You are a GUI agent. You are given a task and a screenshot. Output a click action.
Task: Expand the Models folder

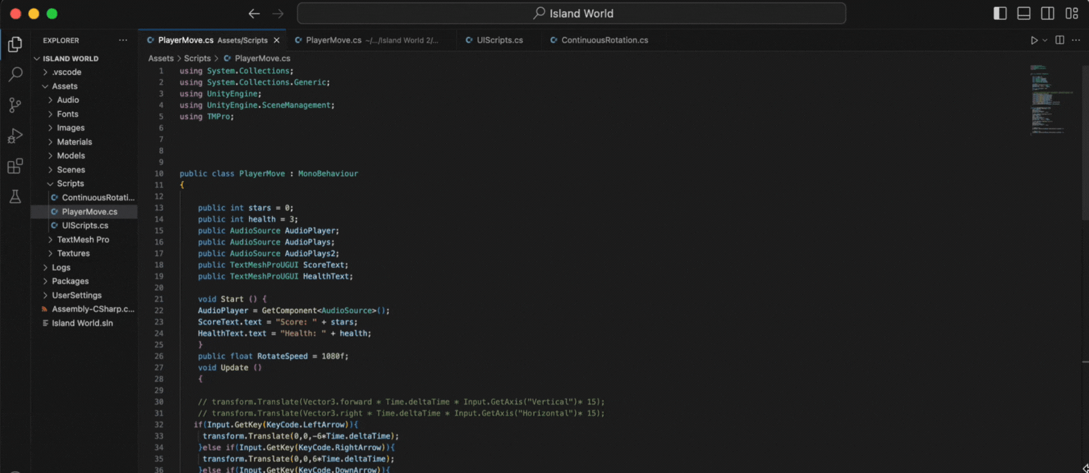click(x=84, y=155)
